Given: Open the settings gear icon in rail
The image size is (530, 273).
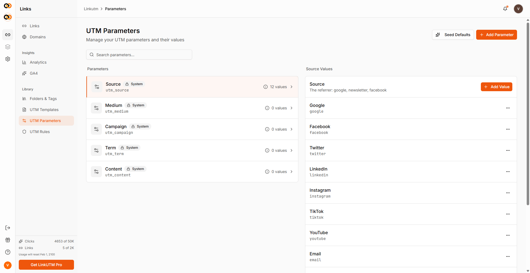Looking at the screenshot, I should click(x=8, y=59).
